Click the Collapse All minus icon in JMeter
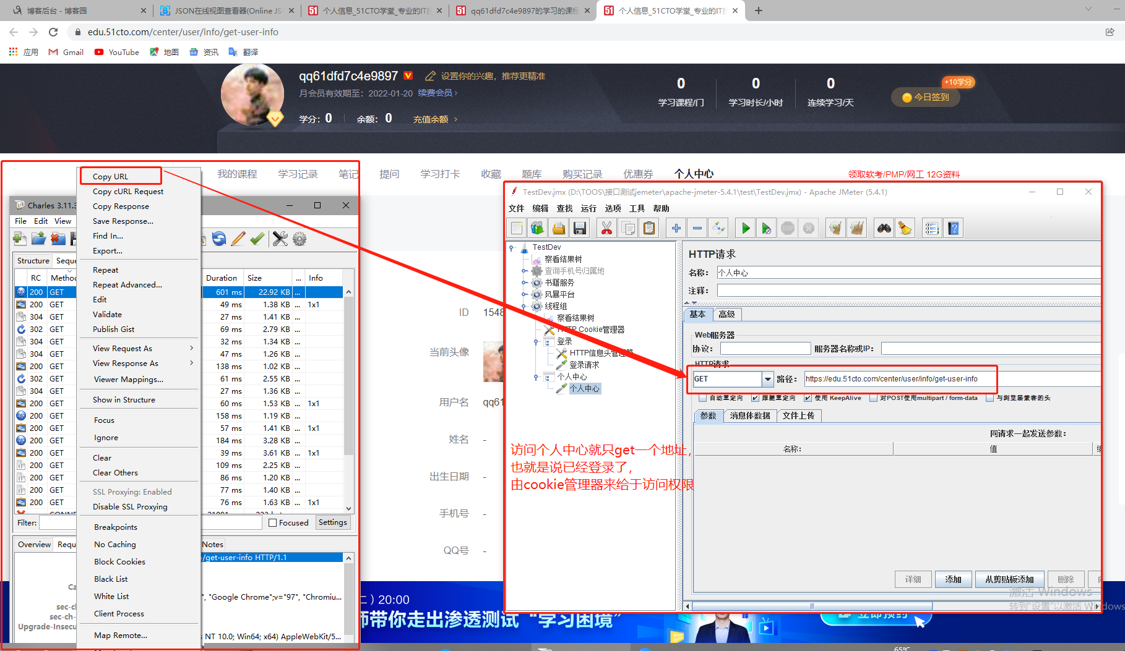This screenshot has height=651, width=1125. click(x=697, y=229)
